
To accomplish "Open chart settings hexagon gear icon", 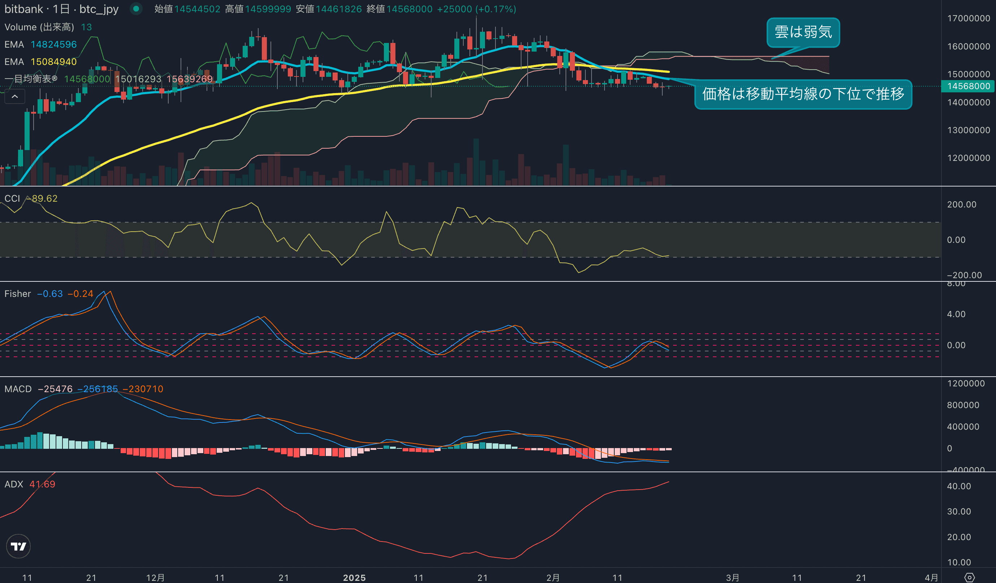I will tap(969, 578).
